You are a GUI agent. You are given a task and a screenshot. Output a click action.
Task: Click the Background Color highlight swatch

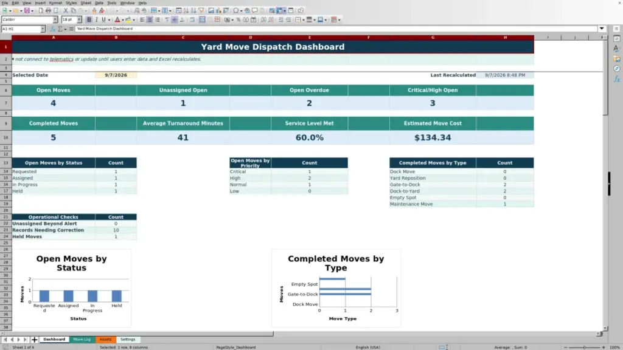coord(128,19)
